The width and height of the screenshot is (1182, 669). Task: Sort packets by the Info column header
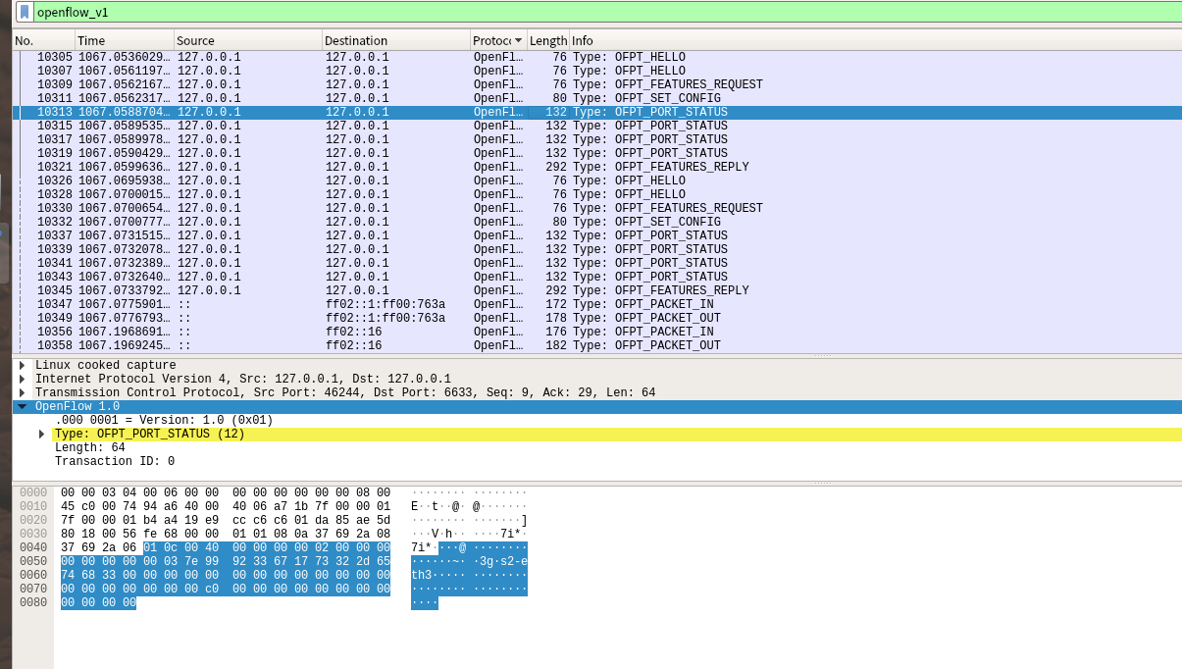875,40
